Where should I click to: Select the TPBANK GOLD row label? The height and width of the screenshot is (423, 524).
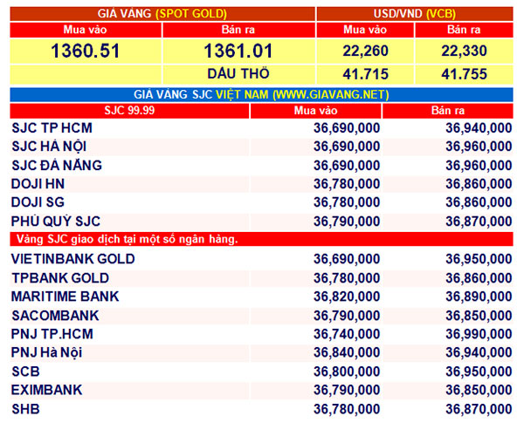pos(60,278)
